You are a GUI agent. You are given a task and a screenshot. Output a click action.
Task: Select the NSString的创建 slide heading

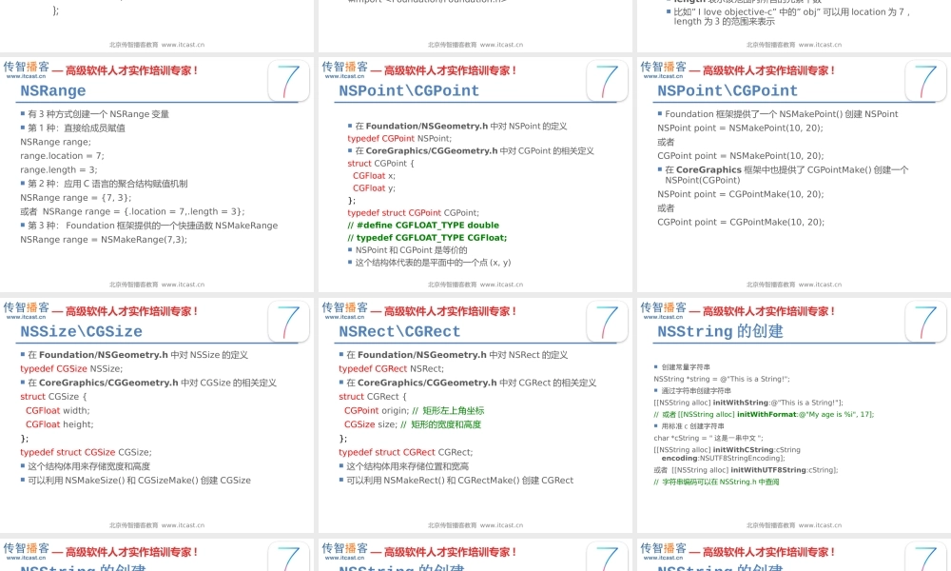pos(720,332)
